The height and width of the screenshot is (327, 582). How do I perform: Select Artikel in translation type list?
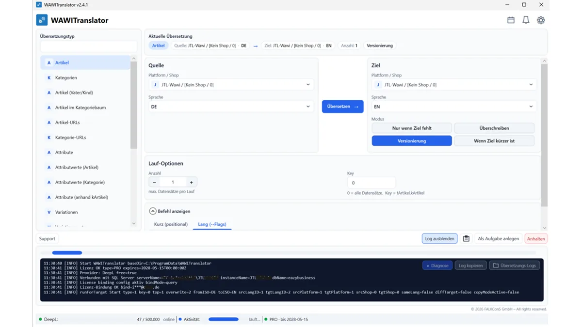tap(85, 62)
